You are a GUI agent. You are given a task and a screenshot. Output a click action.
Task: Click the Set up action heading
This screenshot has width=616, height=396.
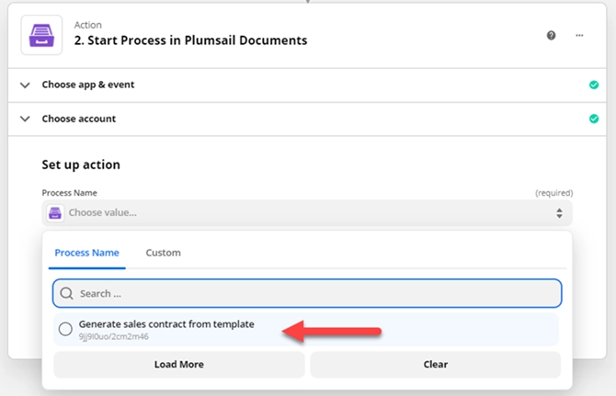[x=81, y=164]
